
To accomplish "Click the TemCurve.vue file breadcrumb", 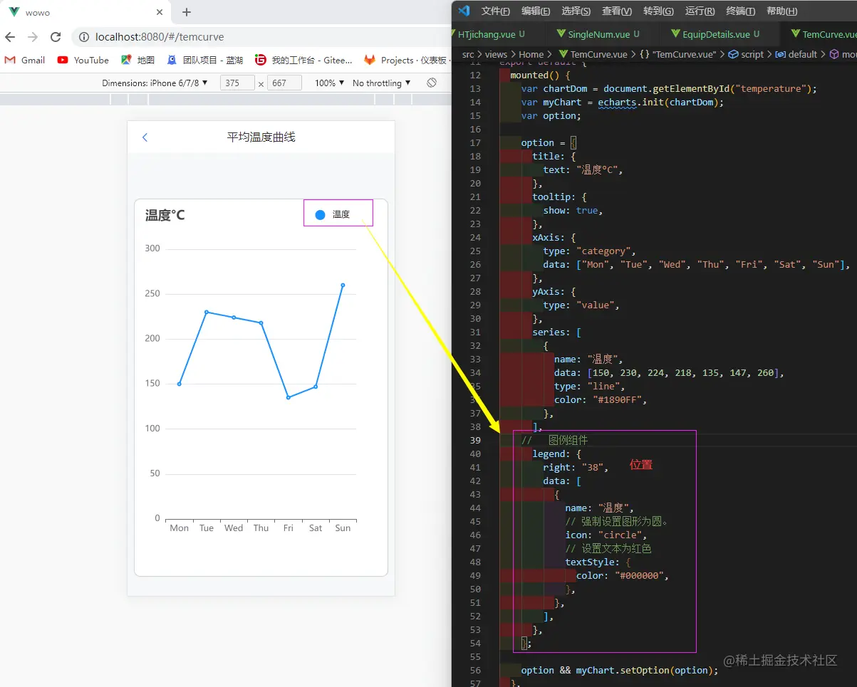I will click(593, 54).
